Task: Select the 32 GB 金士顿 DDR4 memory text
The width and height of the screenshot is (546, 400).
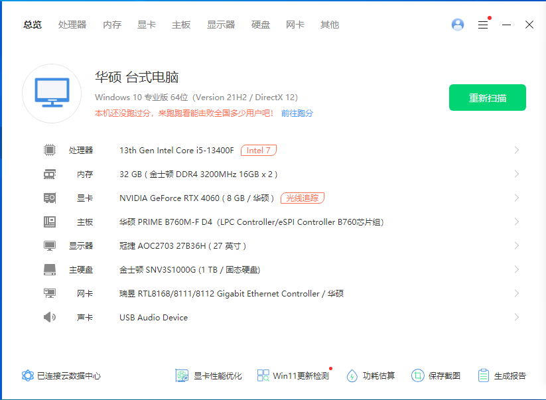Action: point(198,174)
